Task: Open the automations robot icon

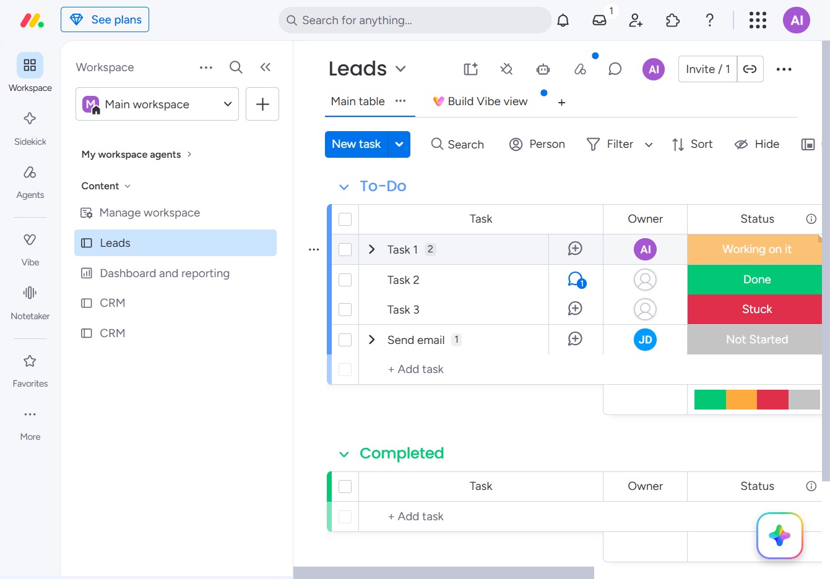Action: coord(543,69)
